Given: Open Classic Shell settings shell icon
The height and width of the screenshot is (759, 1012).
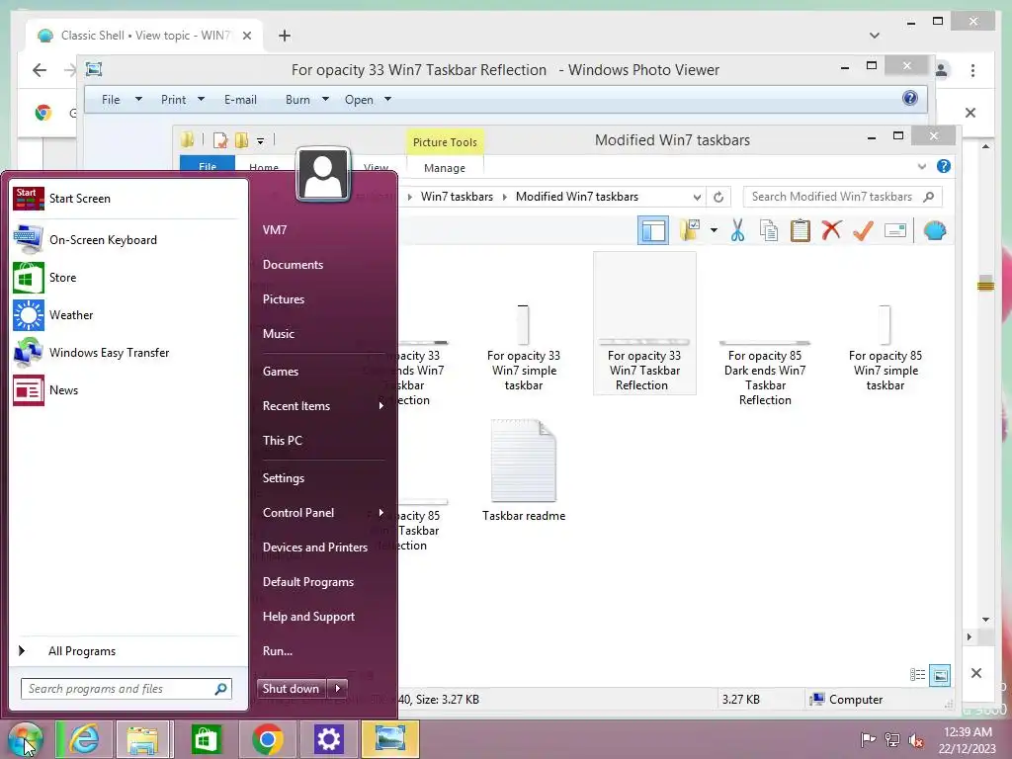Looking at the screenshot, I should (935, 230).
